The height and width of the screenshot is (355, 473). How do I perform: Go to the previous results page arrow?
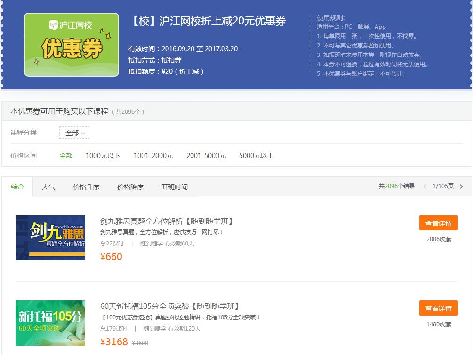click(425, 187)
